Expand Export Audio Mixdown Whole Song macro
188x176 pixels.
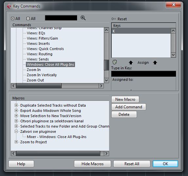pos(16,111)
